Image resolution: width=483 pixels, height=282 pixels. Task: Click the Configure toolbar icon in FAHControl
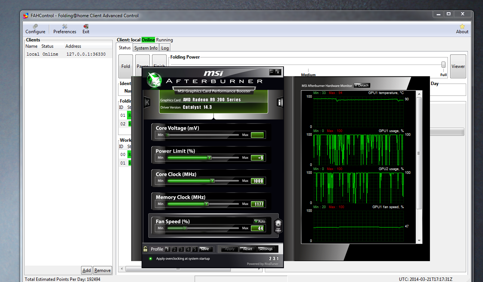[x=35, y=29]
